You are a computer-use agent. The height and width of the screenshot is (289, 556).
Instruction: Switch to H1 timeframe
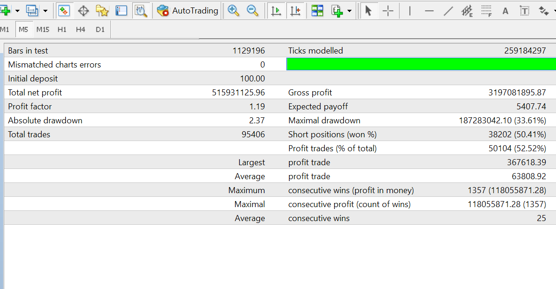pyautogui.click(x=62, y=29)
